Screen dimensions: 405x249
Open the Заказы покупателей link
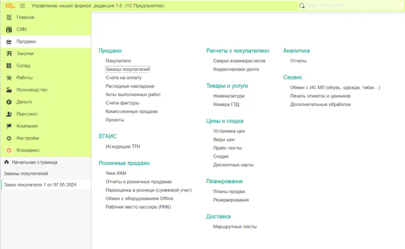[128, 69]
